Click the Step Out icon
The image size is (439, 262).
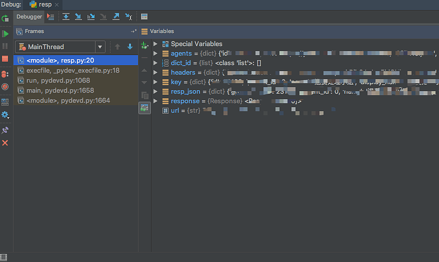116,17
